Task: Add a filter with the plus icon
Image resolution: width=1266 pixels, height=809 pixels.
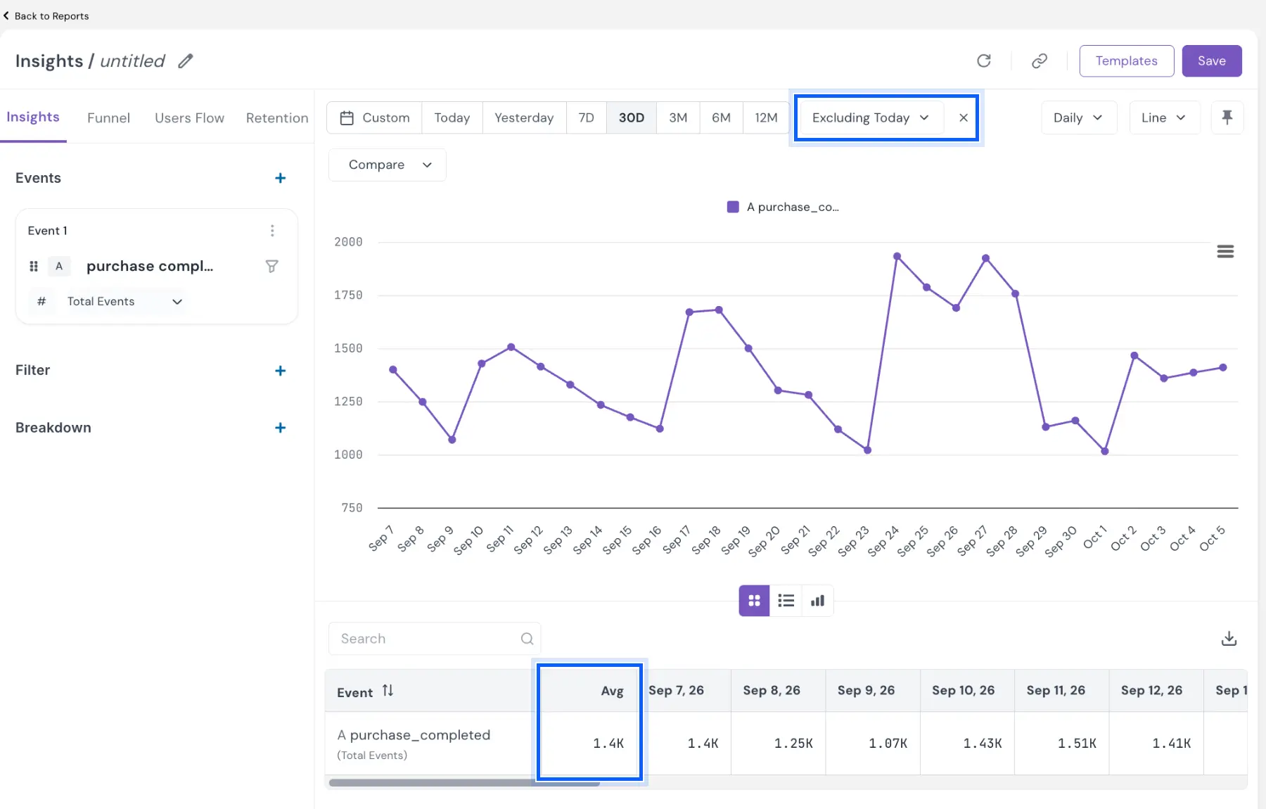Action: [280, 371]
